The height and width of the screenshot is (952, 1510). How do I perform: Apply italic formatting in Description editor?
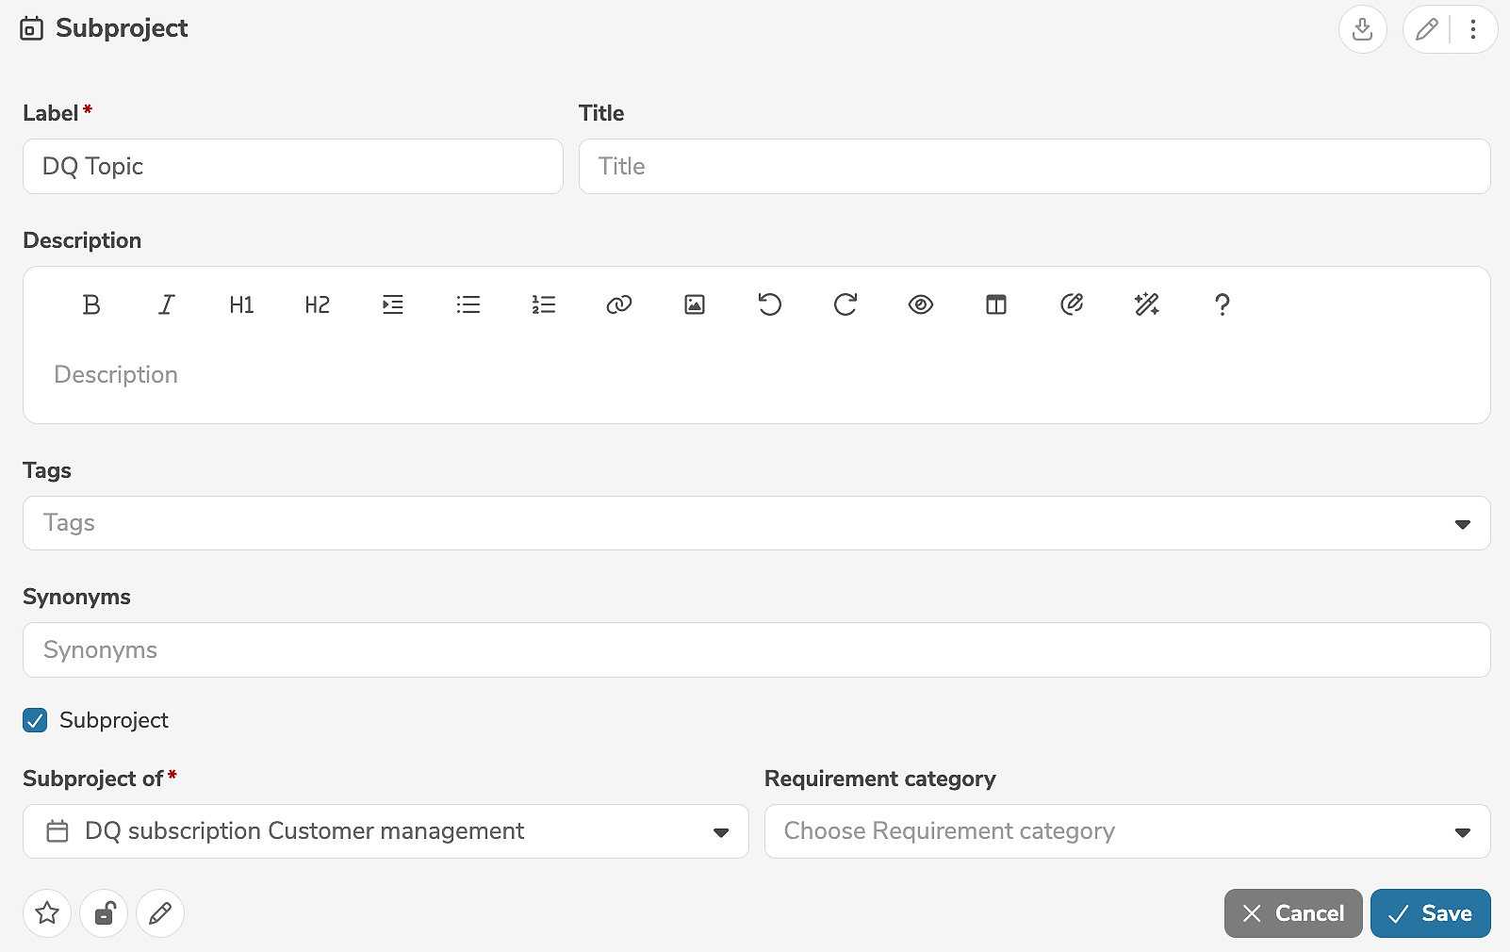pos(167,304)
